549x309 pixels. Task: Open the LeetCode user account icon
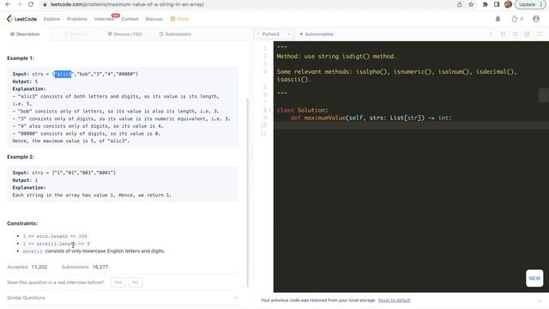pos(535,19)
